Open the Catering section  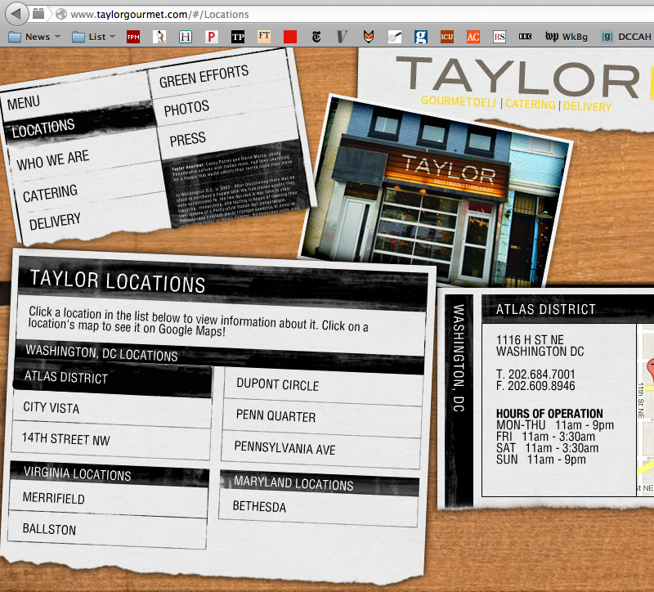click(x=50, y=194)
